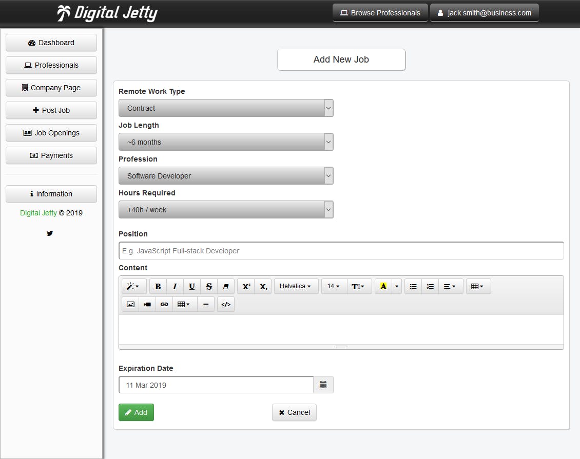Open the text color palette arrow

coord(397,286)
